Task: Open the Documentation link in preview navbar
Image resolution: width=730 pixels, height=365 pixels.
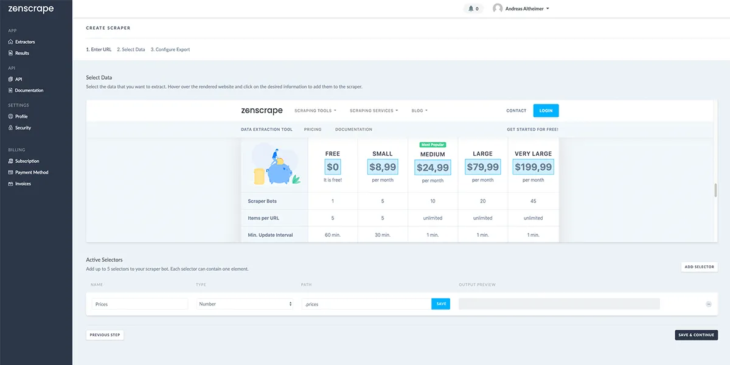Action: click(x=353, y=130)
